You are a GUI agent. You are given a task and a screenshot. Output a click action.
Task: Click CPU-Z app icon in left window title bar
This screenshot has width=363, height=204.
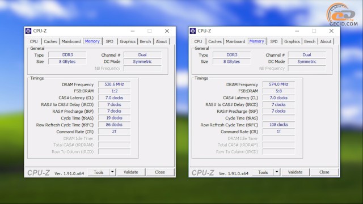[x=28, y=31]
